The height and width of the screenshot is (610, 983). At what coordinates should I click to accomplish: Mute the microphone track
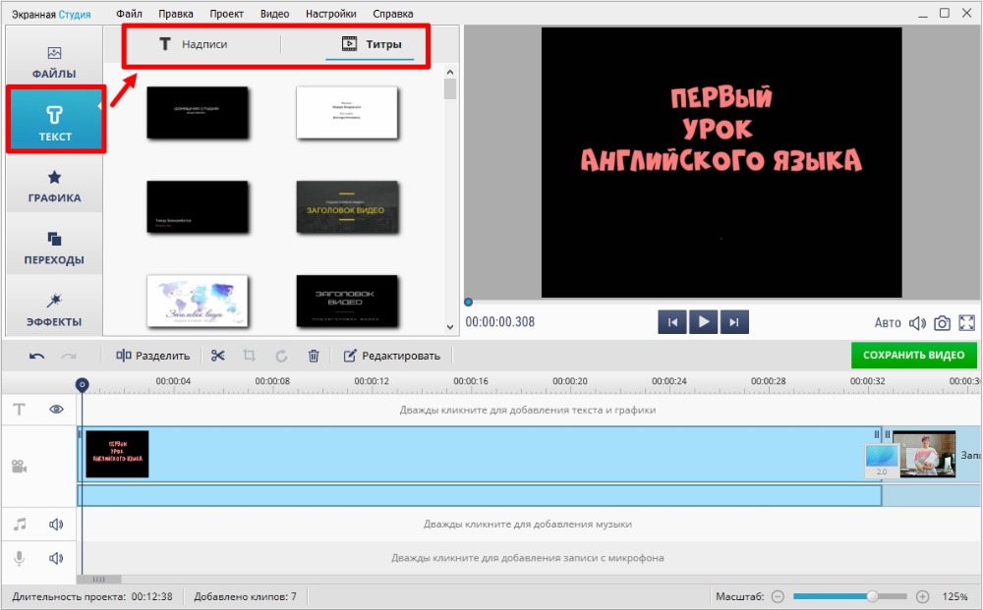(56, 558)
